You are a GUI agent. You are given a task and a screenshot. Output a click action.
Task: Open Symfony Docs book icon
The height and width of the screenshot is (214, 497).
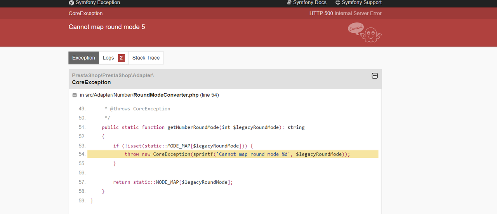(x=289, y=3)
